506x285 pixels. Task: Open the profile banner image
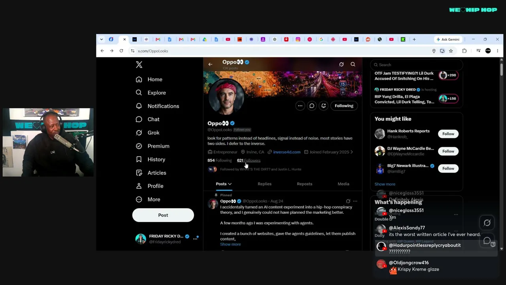(283, 84)
